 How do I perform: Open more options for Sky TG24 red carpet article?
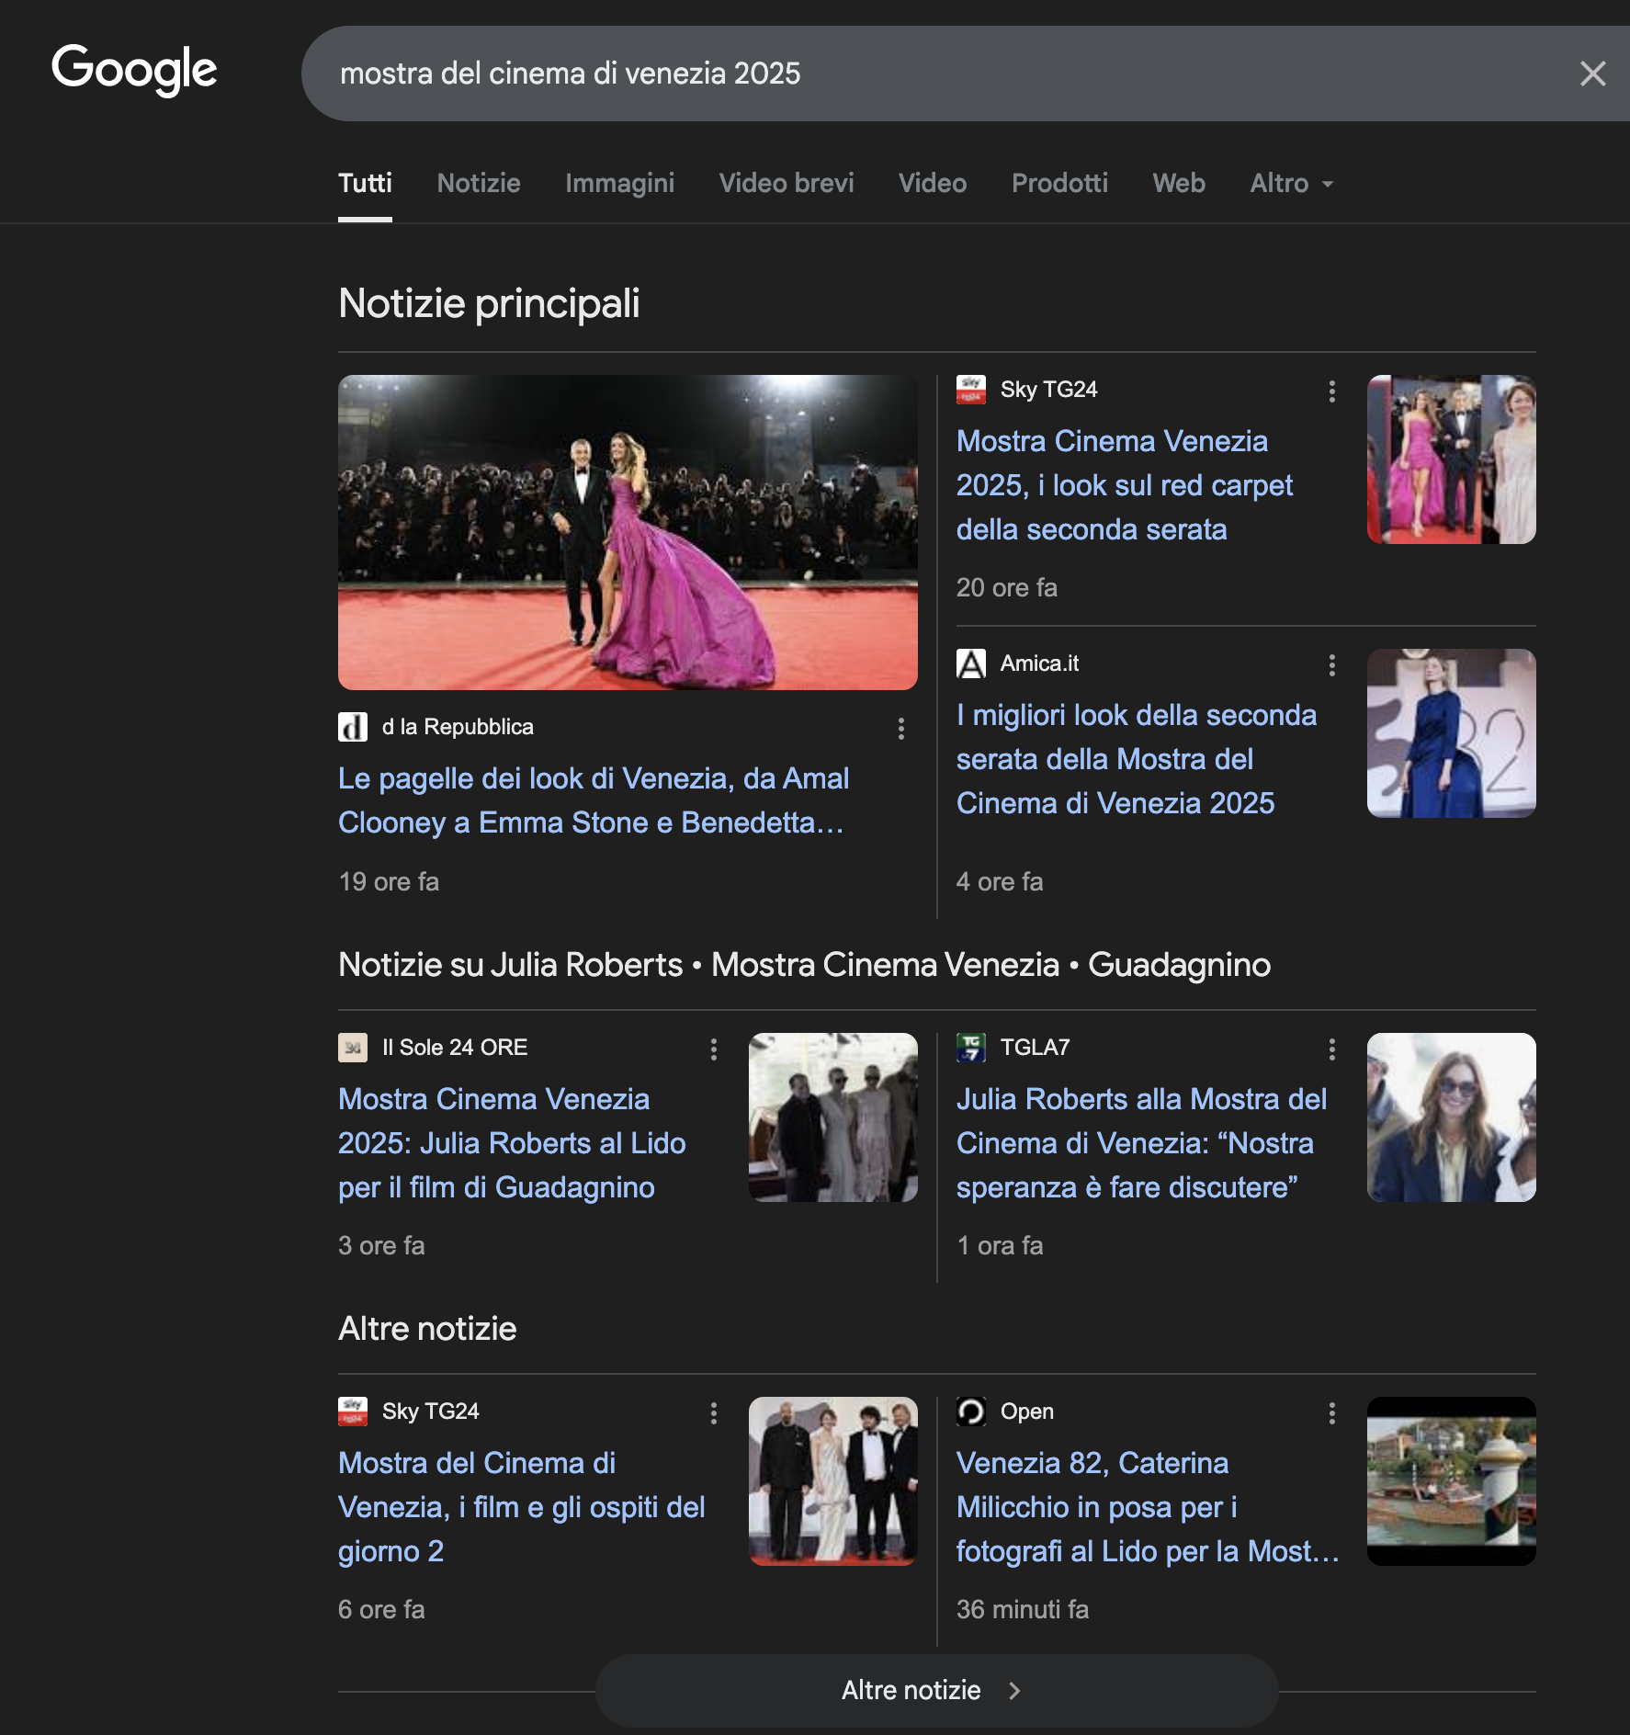pyautogui.click(x=1332, y=391)
